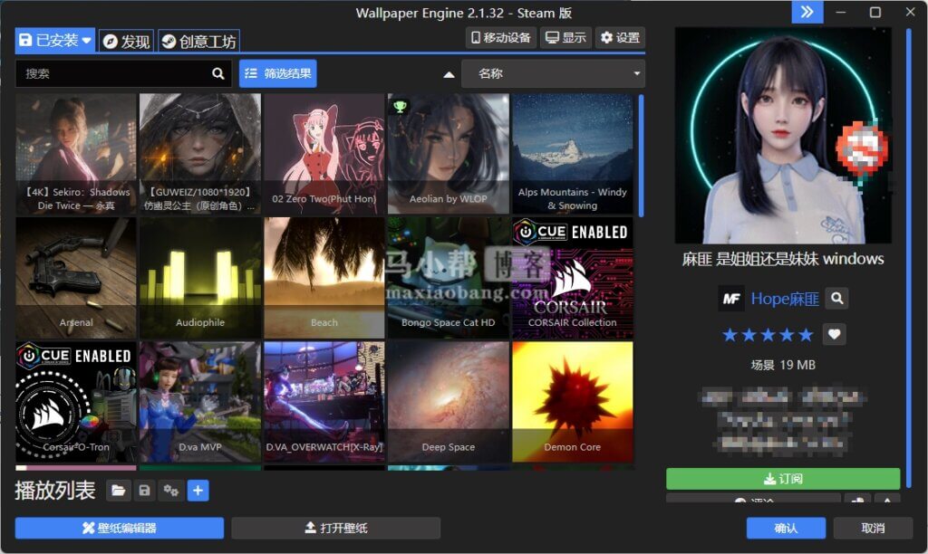Click the 场景 19 MB info text

tap(783, 365)
